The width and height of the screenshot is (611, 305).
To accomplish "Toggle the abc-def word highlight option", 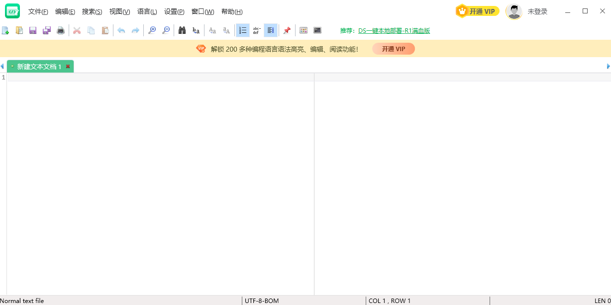I will 256,30.
